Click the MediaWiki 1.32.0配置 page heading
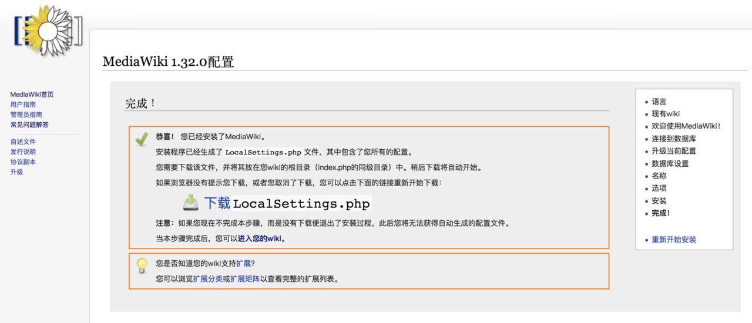752x323 pixels. coord(168,62)
